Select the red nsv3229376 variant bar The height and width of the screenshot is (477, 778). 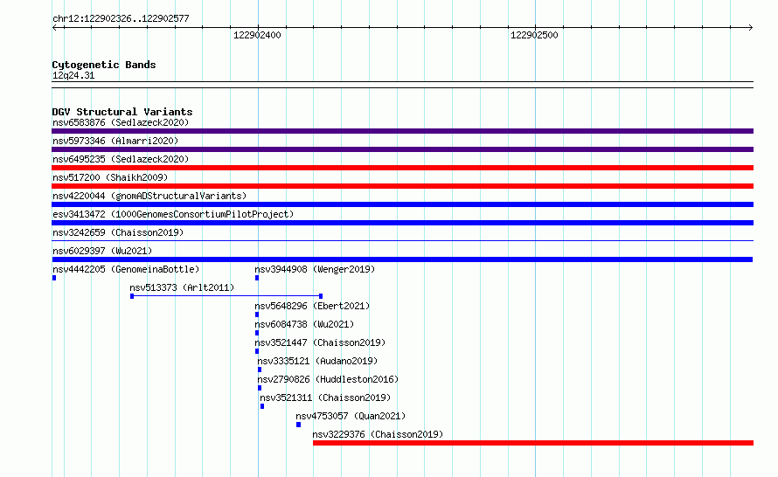(x=533, y=443)
